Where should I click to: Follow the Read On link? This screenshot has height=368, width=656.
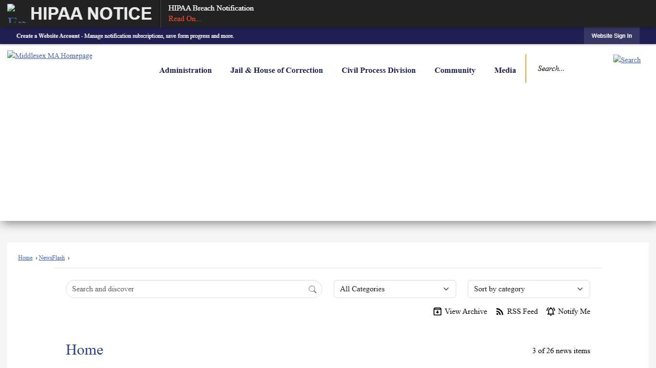tap(184, 19)
